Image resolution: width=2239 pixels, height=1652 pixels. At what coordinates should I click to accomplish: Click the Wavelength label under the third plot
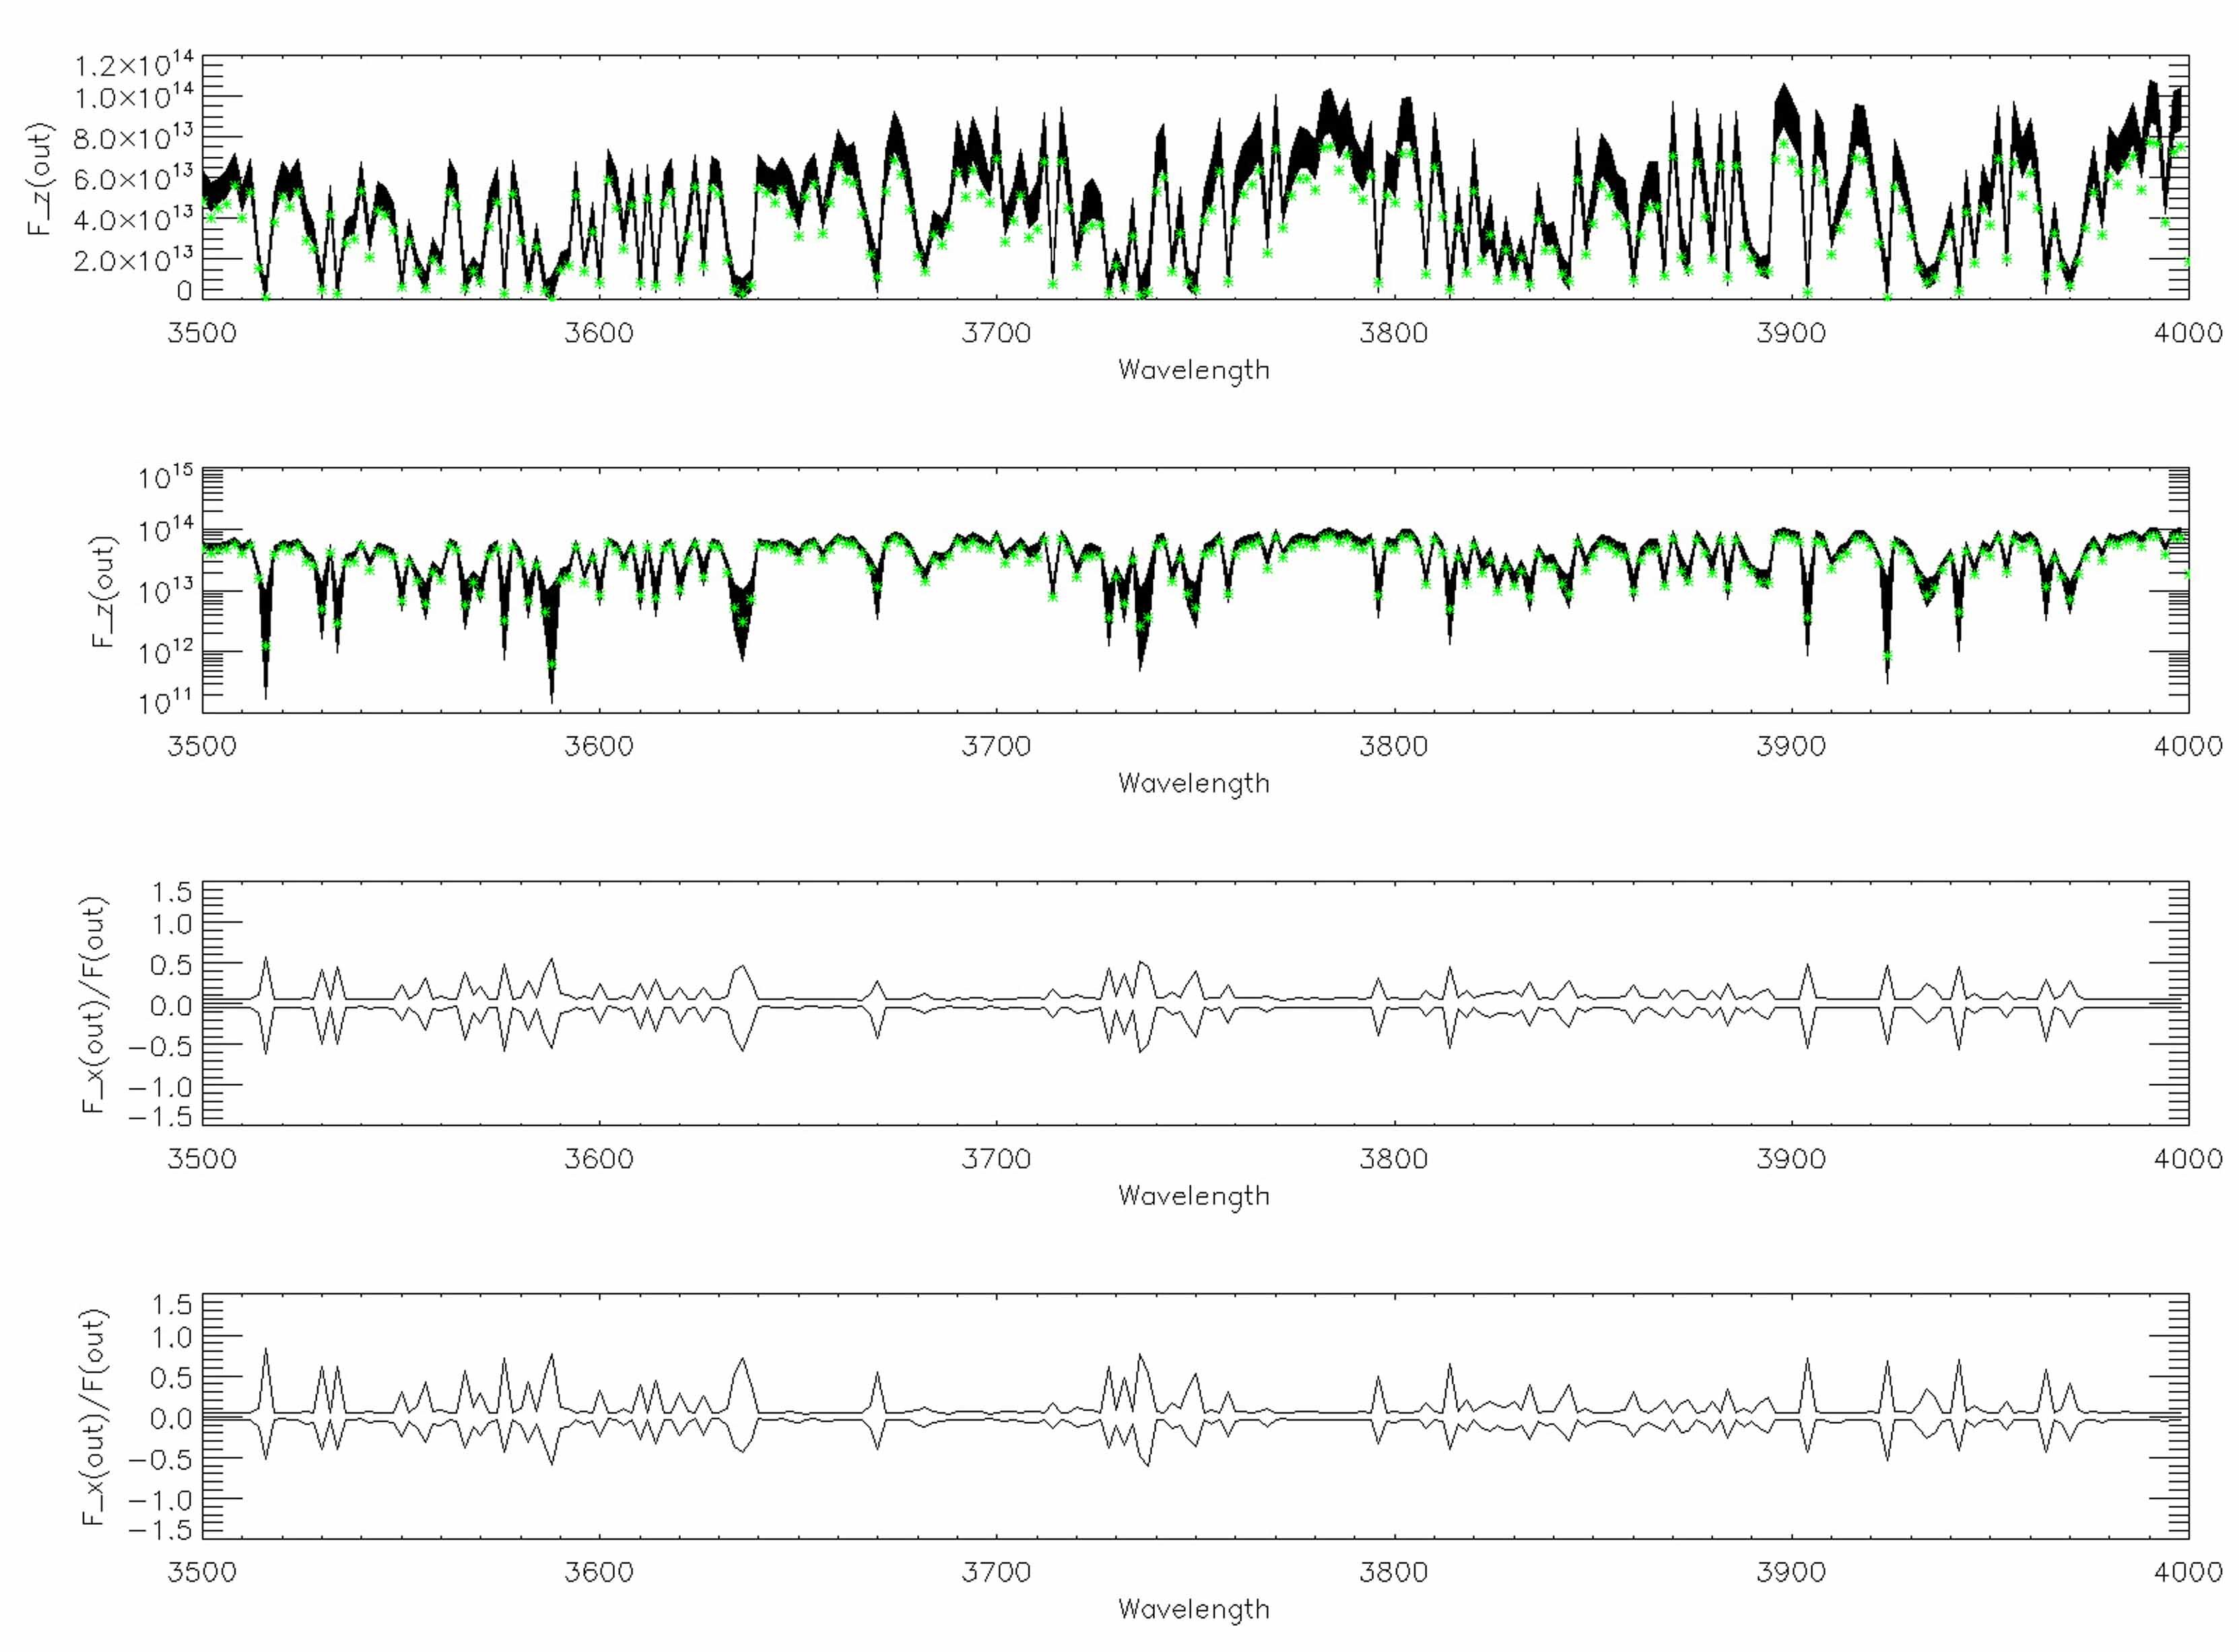coord(1194,1197)
